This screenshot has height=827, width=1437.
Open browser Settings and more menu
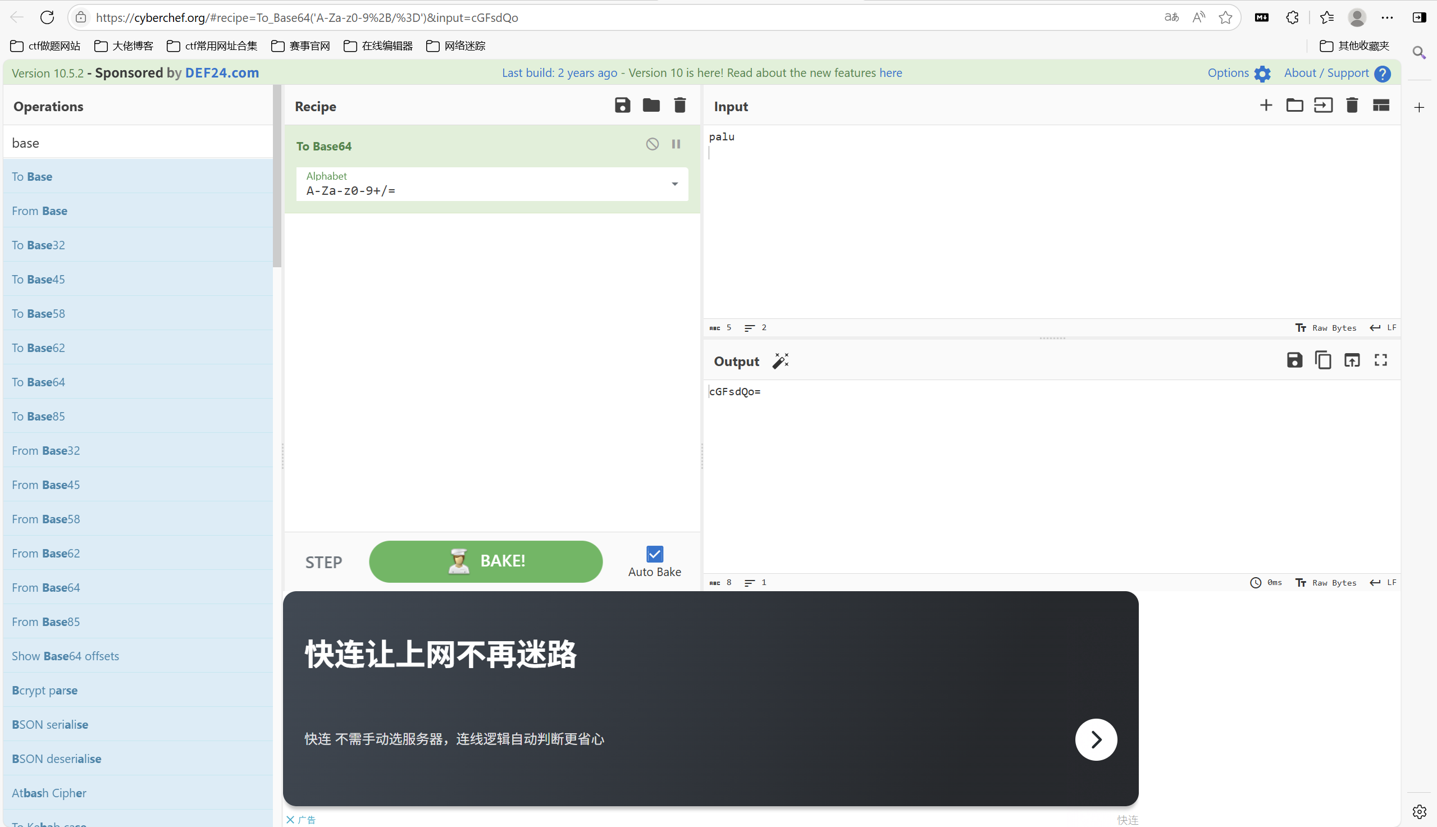tap(1387, 17)
